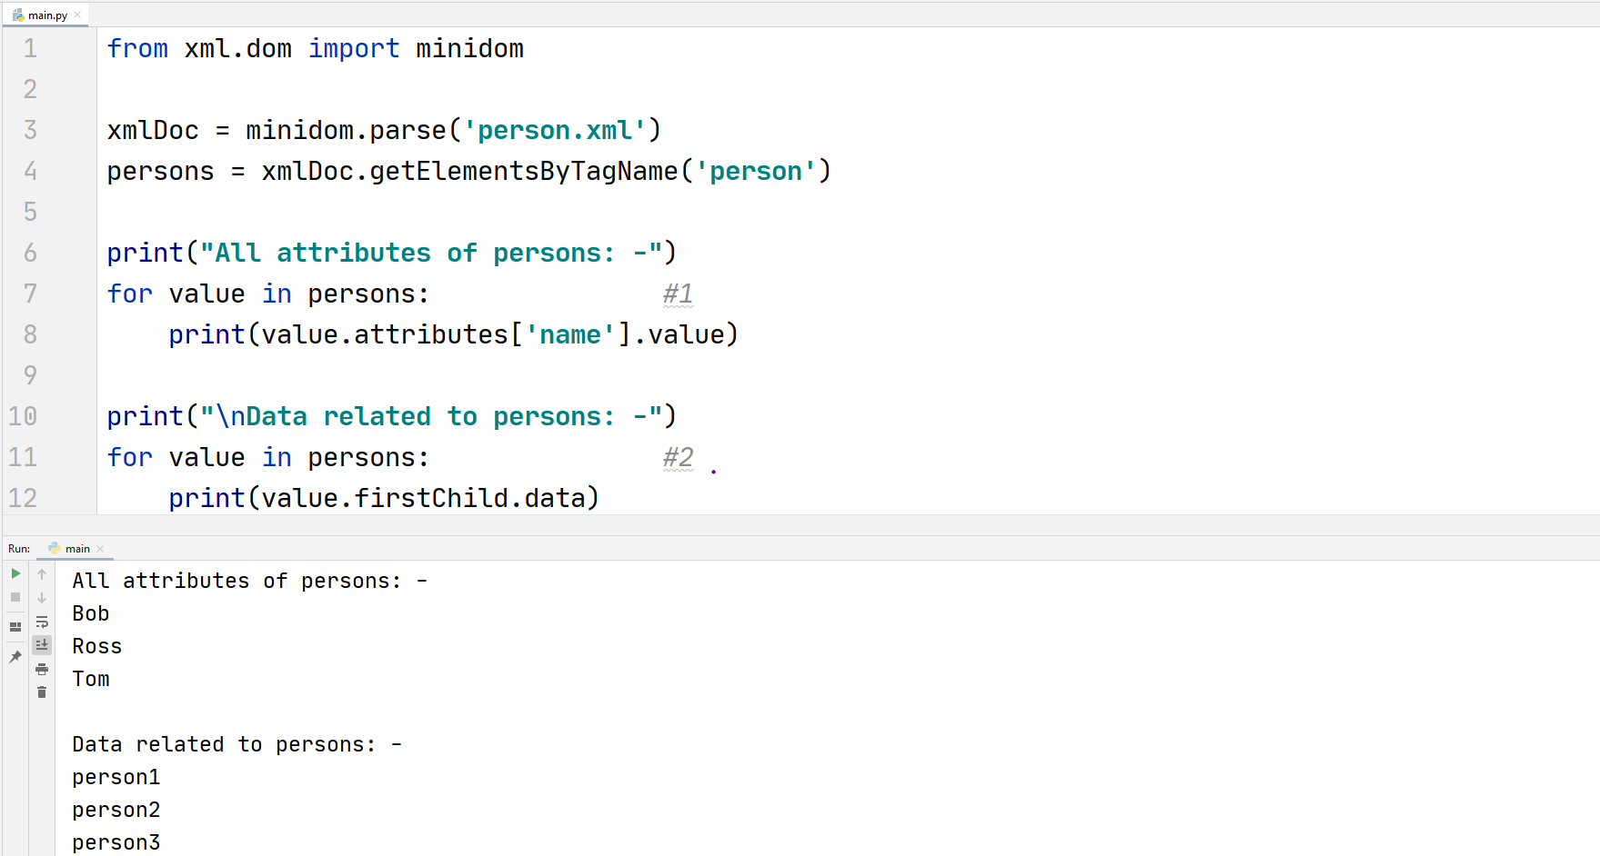Click the minidom import statement
1600x856 pixels.
click(x=469, y=47)
